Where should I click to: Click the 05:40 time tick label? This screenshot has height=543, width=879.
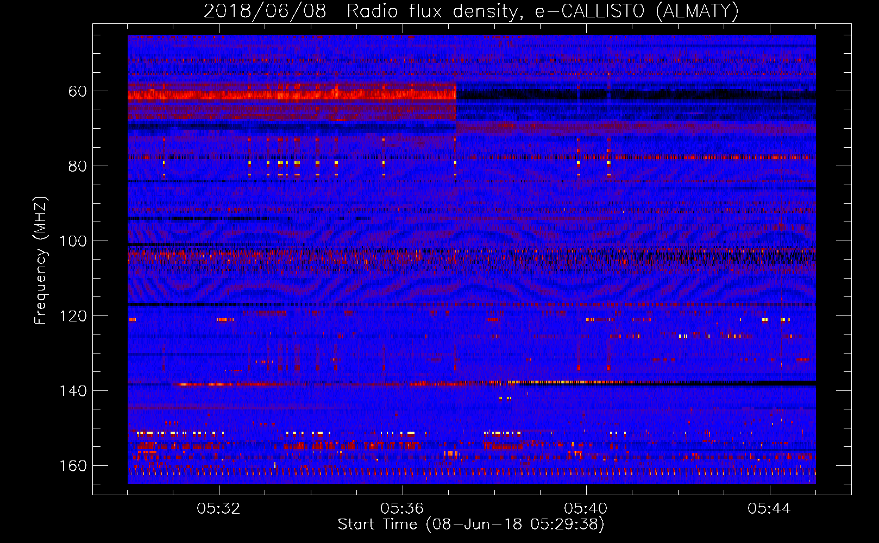586,509
